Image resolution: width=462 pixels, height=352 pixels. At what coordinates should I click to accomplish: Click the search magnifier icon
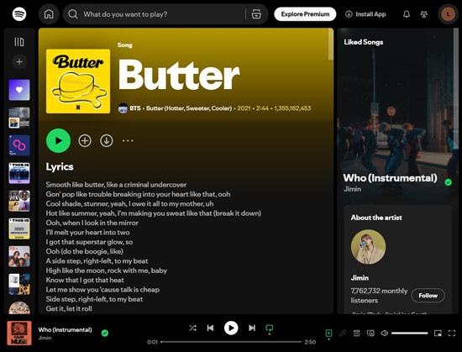[x=73, y=13]
